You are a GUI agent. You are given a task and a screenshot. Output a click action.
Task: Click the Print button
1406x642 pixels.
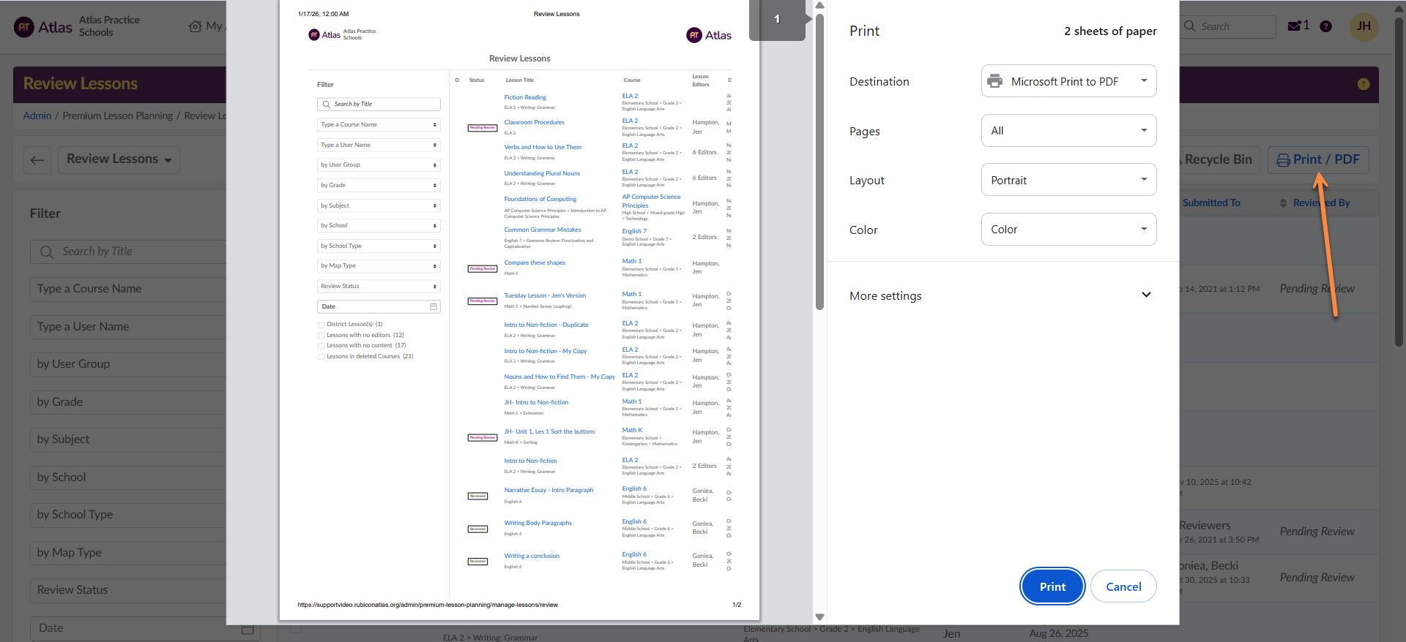[x=1052, y=586]
